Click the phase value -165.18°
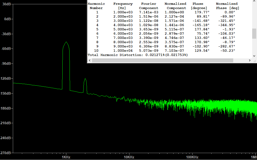 point(201,25)
